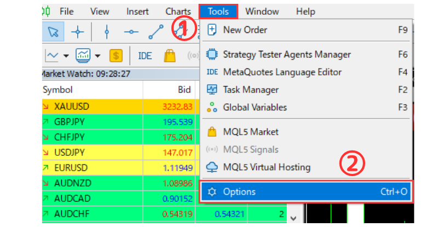
Task: Select New Order menu entry
Action: point(245,30)
